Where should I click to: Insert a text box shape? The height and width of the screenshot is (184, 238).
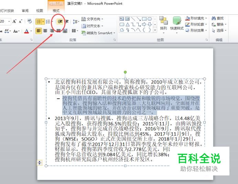122,19
